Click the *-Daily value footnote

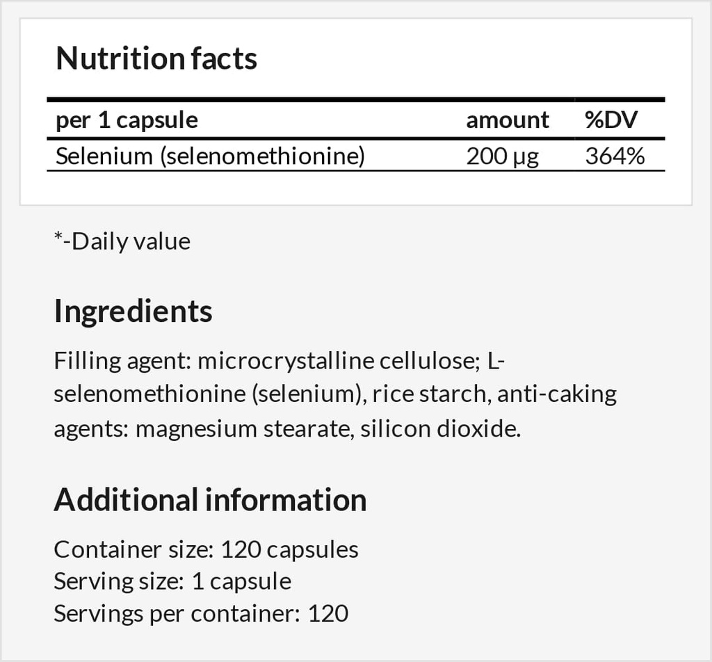click(122, 241)
